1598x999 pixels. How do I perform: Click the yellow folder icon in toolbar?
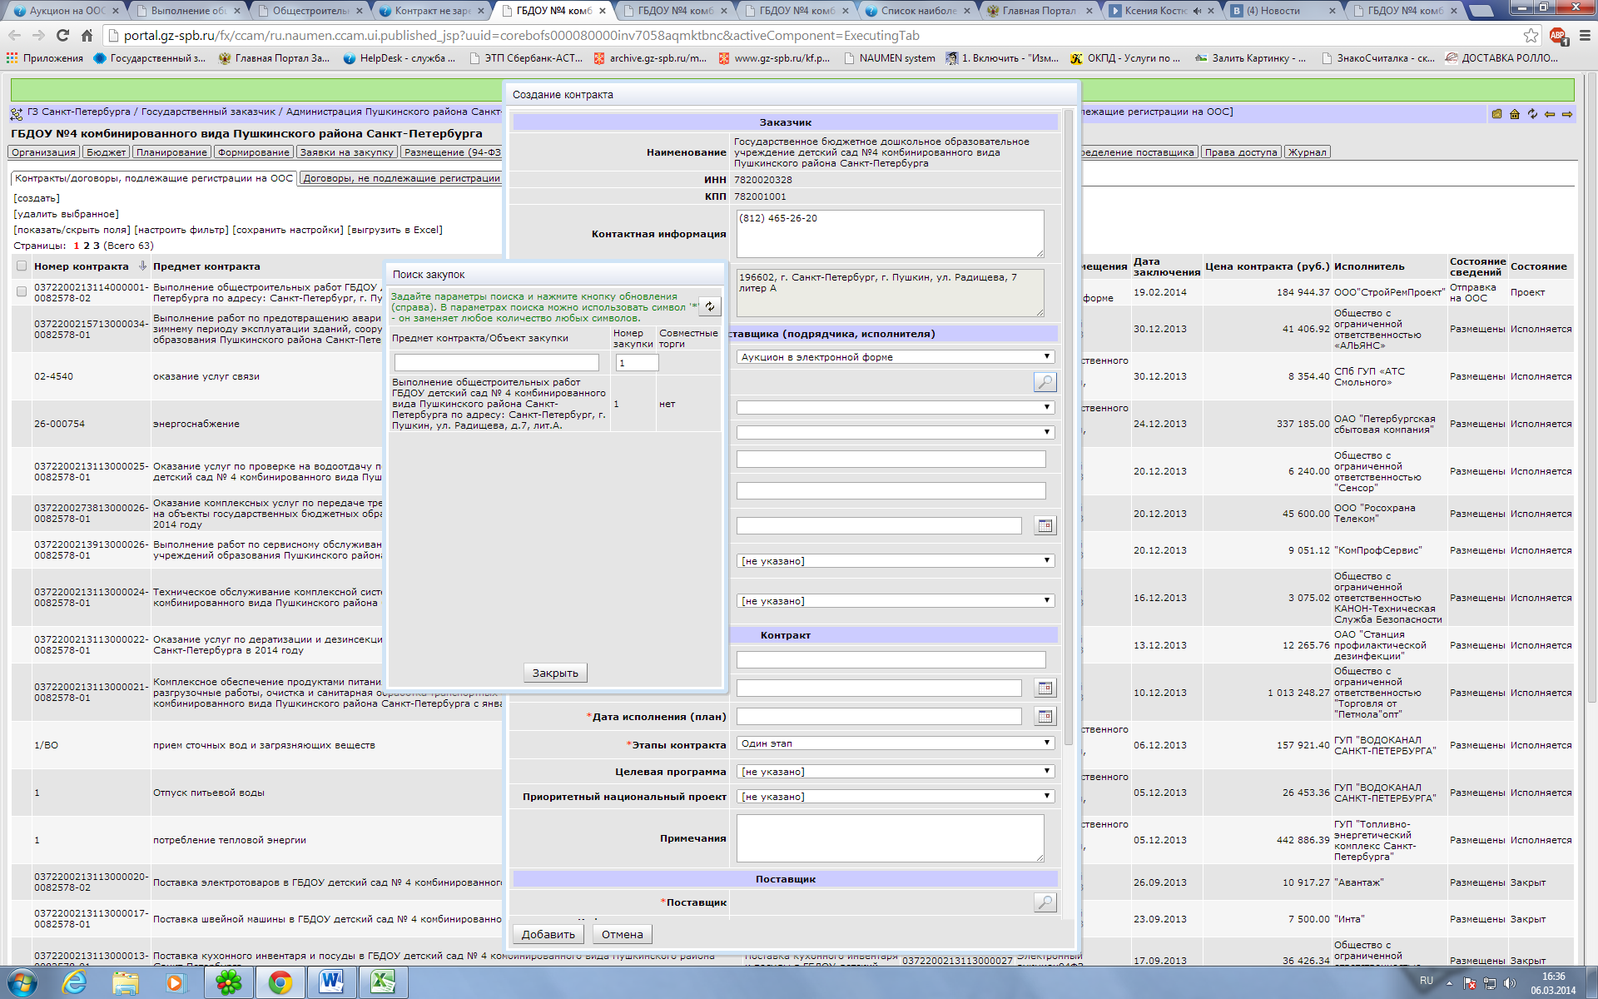pos(1496,114)
